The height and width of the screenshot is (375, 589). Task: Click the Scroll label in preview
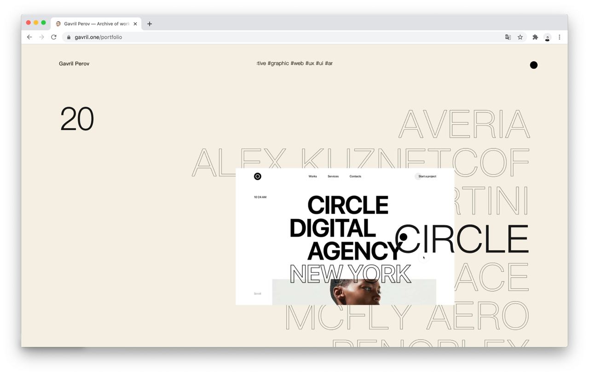(x=257, y=293)
